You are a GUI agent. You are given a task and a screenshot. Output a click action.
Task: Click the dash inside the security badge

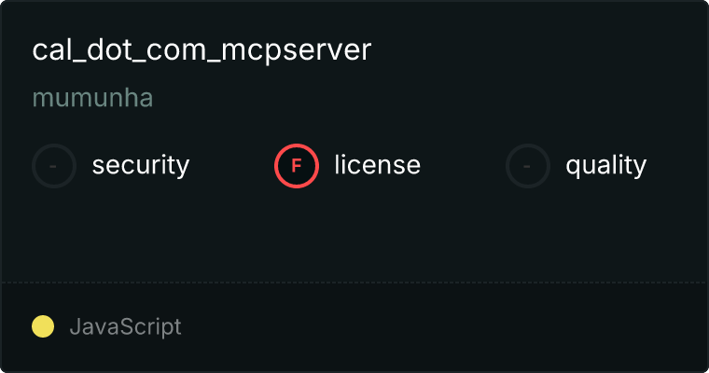pyautogui.click(x=53, y=166)
